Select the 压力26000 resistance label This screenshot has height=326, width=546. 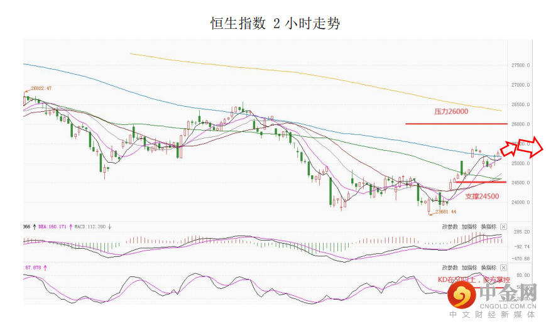tap(451, 111)
